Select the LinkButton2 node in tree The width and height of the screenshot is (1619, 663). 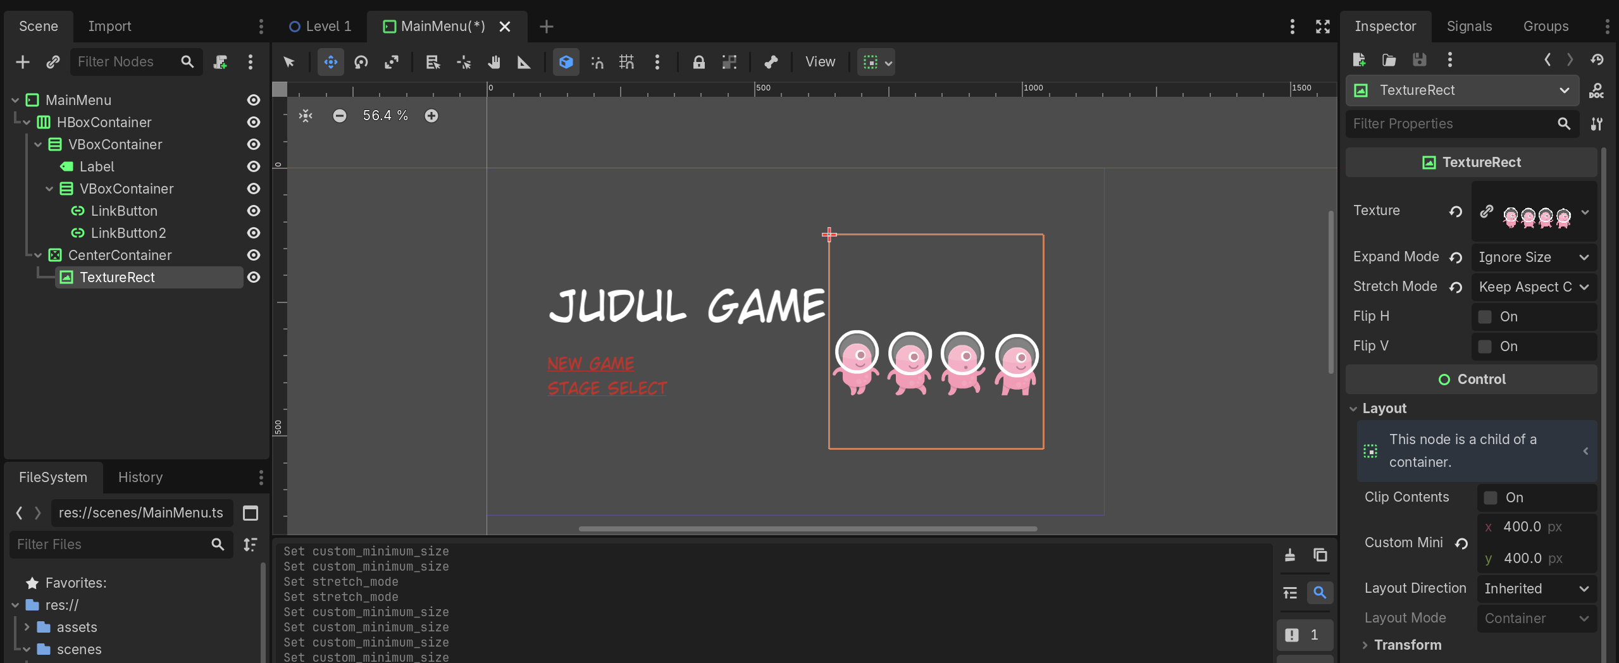pos(128,233)
